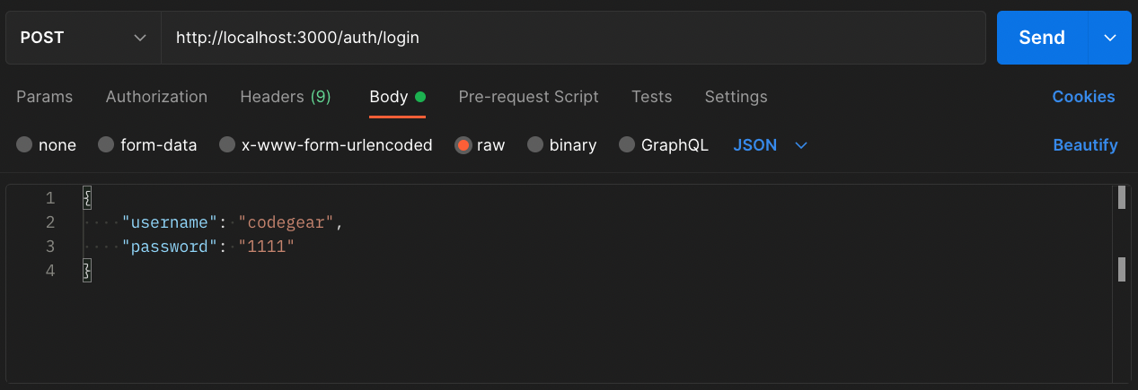Click the "1111" password value
Screen dimensions: 1138x390
[x=267, y=247]
